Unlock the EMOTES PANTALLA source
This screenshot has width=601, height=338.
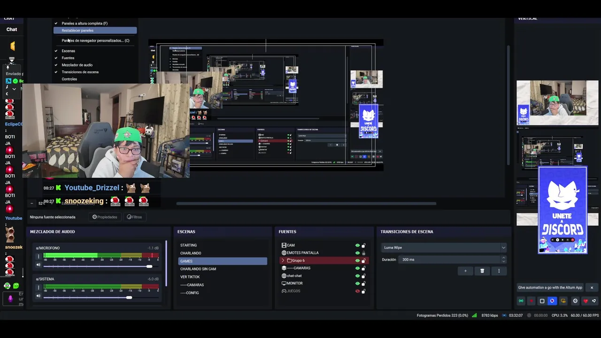tap(363, 253)
